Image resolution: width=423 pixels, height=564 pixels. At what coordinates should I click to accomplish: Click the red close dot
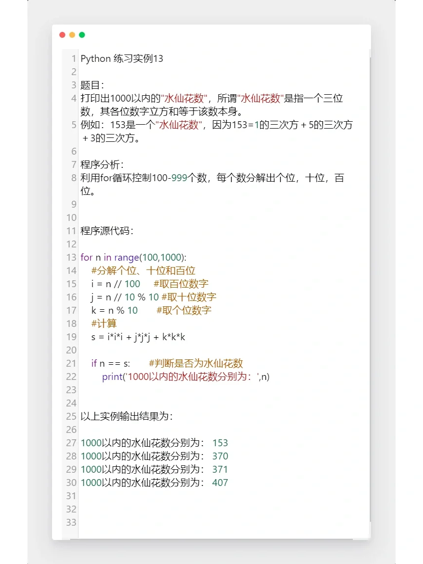click(62, 35)
